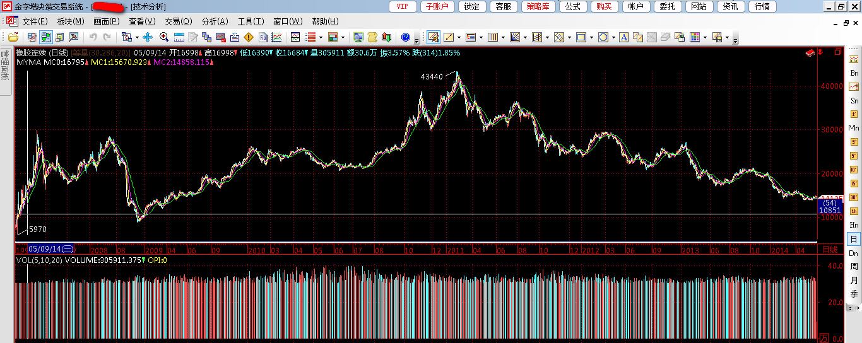
Task: Expand the trend line tool dropdown arrow
Action: [x=459, y=38]
